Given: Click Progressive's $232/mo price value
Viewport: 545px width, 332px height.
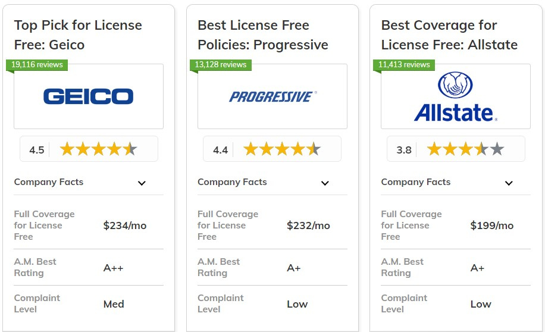Looking at the screenshot, I should click(x=308, y=225).
